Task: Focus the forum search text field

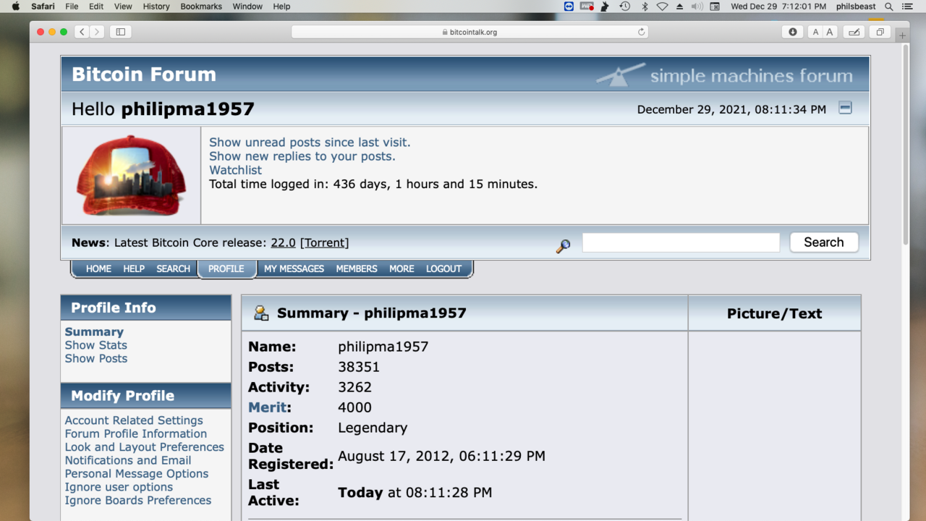Action: point(681,242)
